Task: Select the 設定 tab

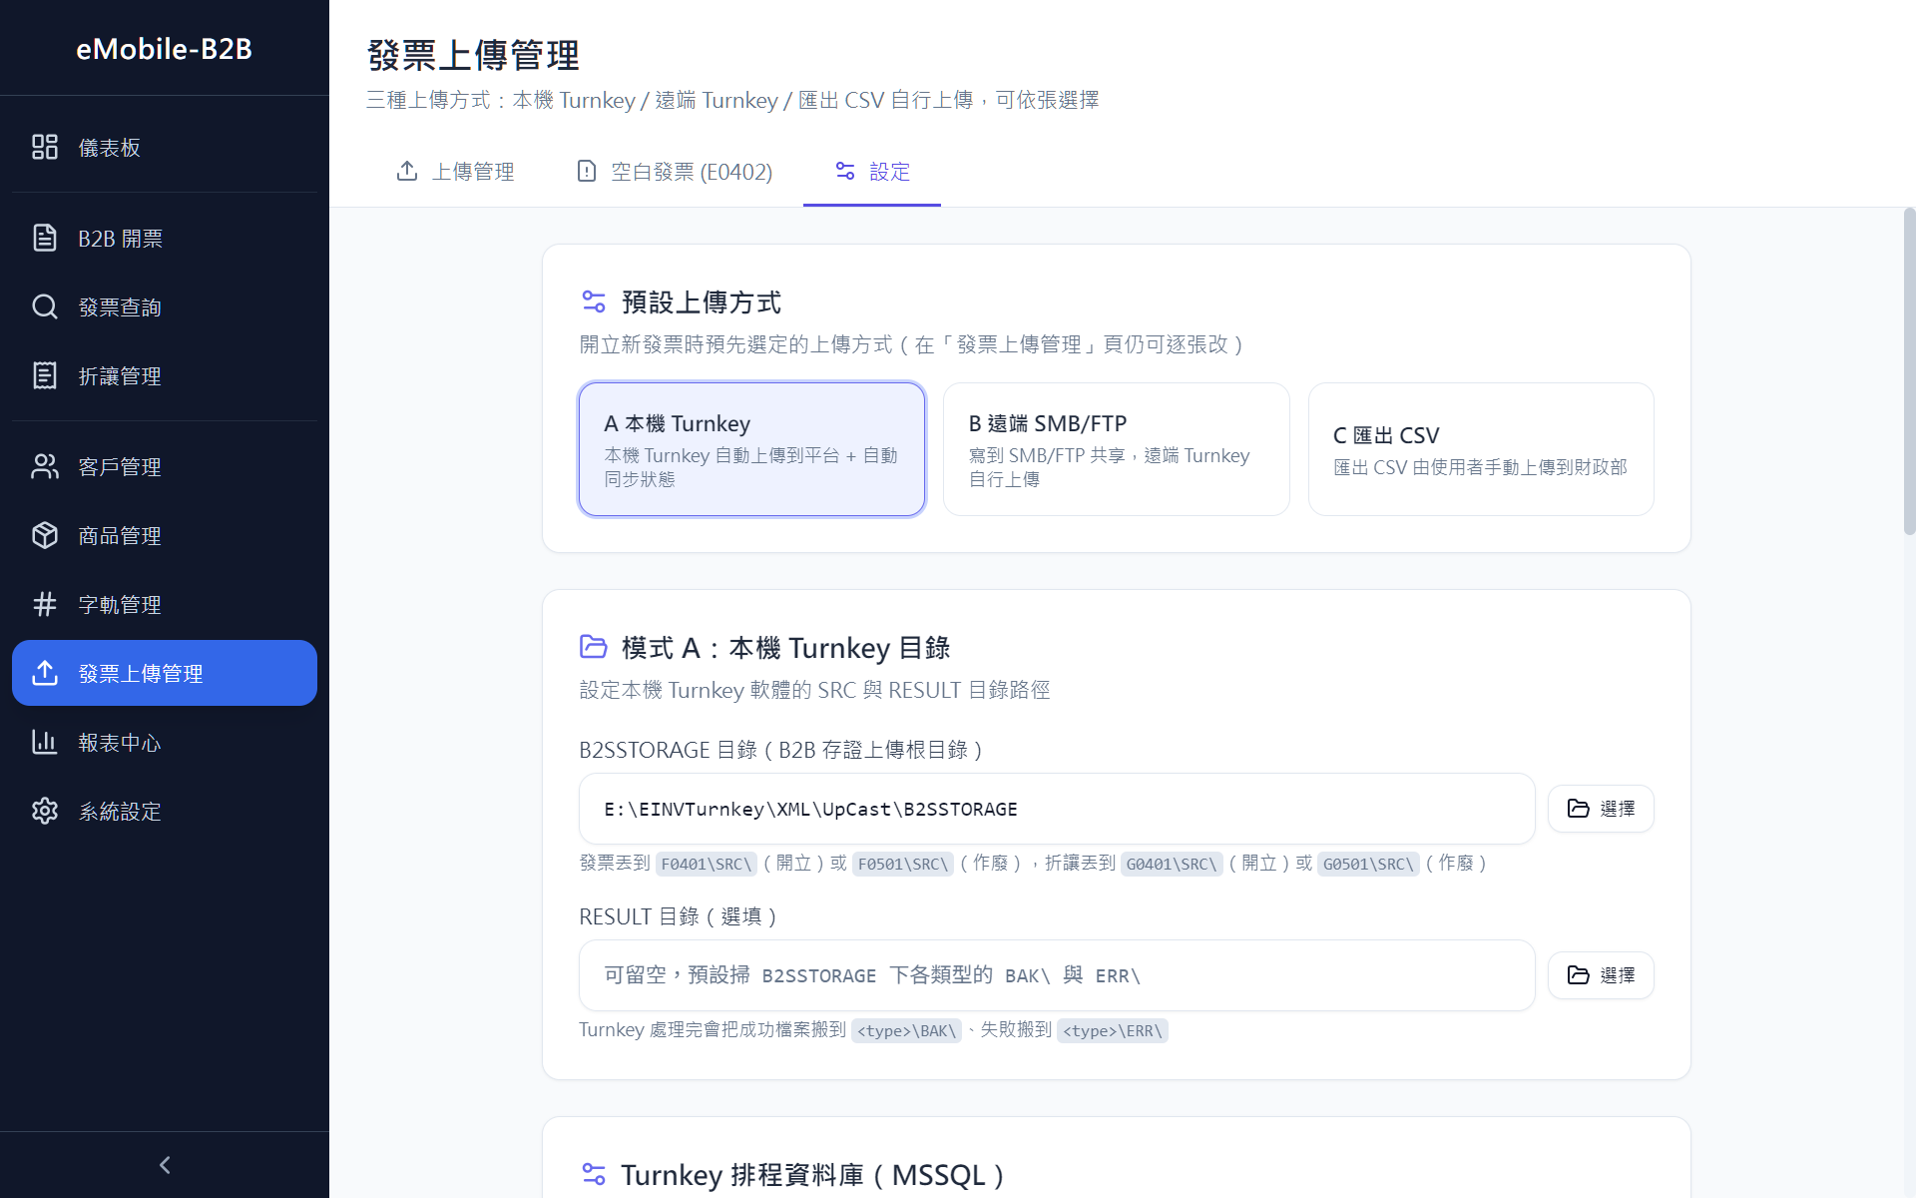Action: click(x=872, y=172)
